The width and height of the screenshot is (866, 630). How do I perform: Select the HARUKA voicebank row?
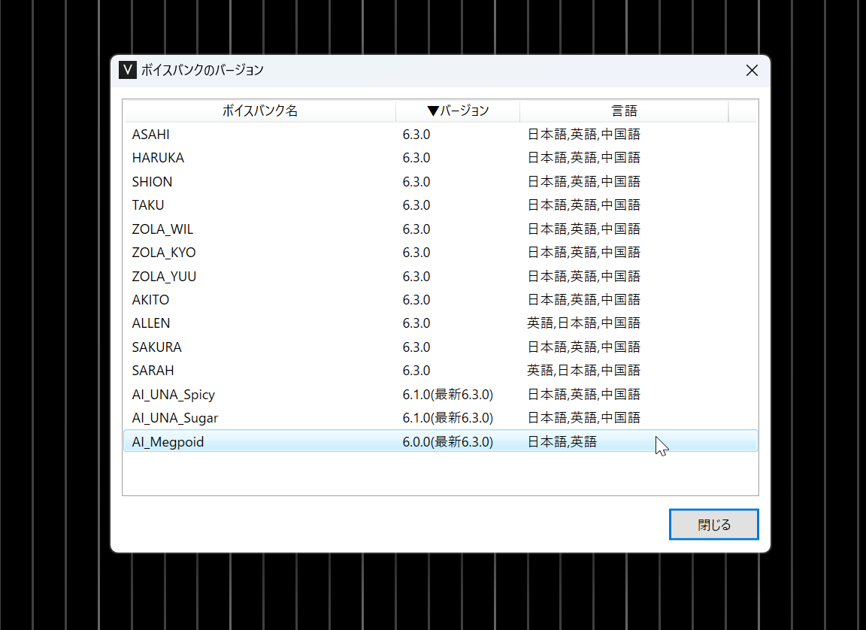[441, 158]
